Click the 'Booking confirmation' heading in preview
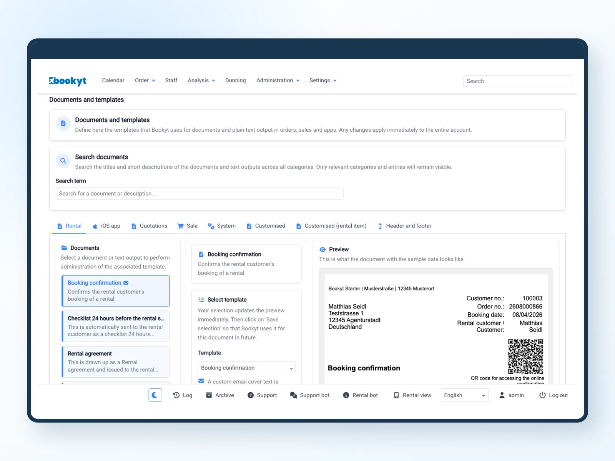This screenshot has height=461, width=615. coord(364,368)
